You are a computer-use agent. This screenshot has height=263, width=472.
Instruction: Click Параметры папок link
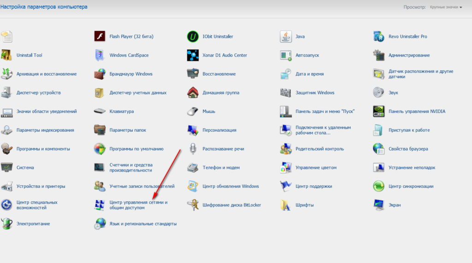pos(128,130)
